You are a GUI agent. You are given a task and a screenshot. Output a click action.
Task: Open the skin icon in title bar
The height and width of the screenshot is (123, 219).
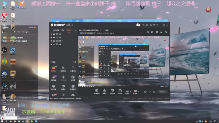click(154, 25)
